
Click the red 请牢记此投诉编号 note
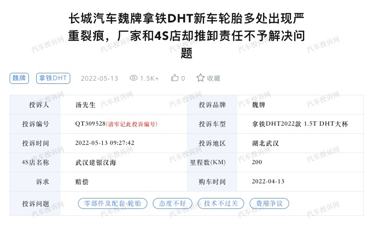click(132, 124)
